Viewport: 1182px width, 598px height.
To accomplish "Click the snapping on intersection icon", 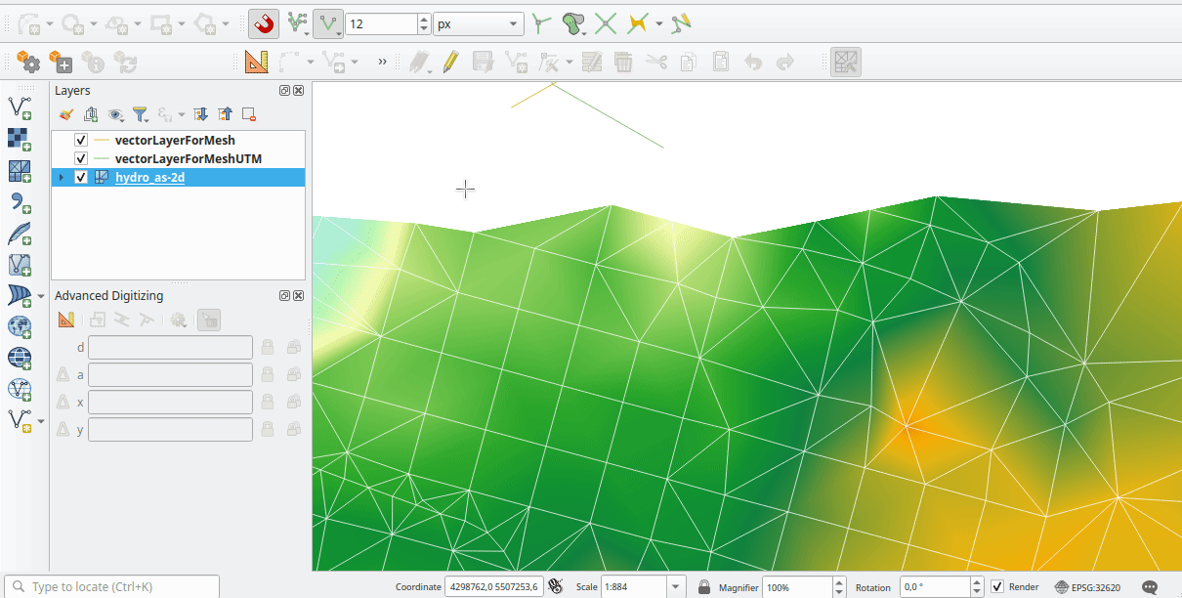I will [x=606, y=23].
